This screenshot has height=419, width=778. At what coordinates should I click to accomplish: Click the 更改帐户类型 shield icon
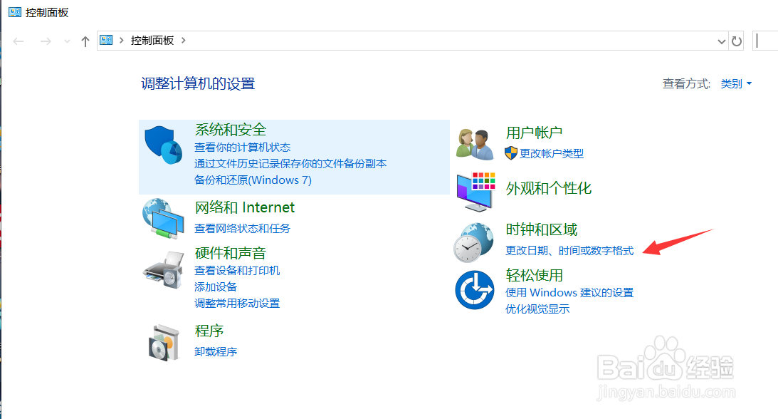coord(510,152)
